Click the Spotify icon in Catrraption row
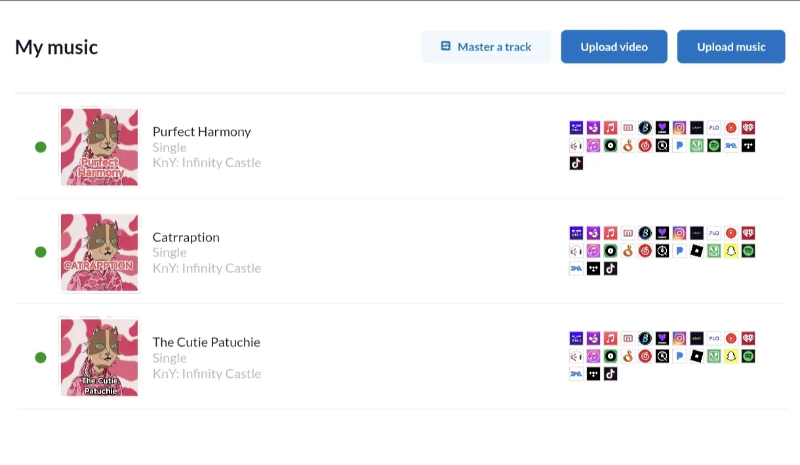The height and width of the screenshot is (465, 800). click(x=748, y=251)
